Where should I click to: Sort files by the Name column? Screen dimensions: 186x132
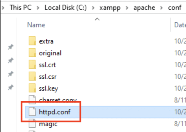click(x=36, y=25)
